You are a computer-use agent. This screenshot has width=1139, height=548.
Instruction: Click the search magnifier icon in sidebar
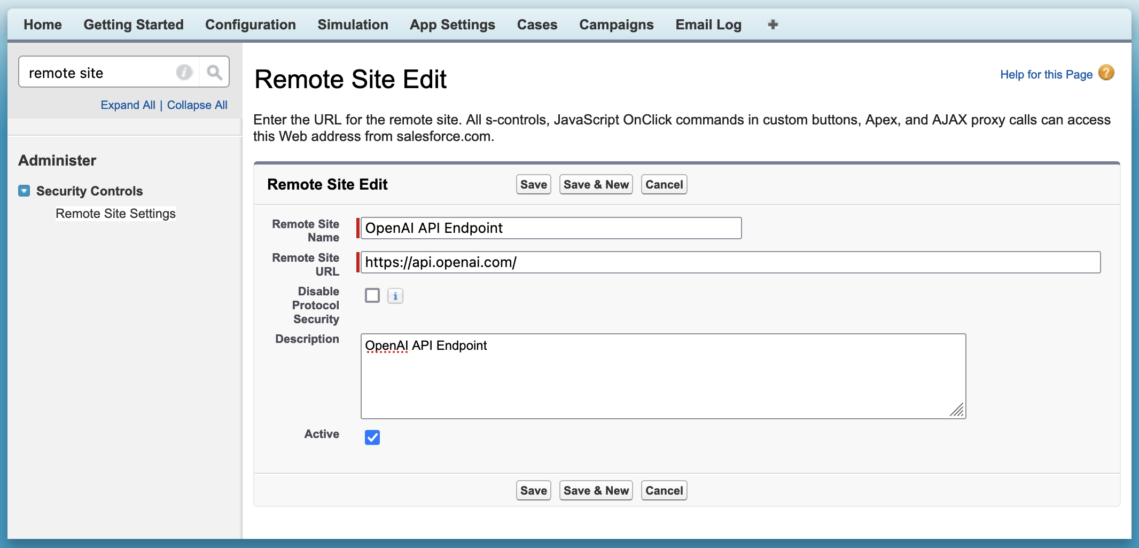click(214, 72)
